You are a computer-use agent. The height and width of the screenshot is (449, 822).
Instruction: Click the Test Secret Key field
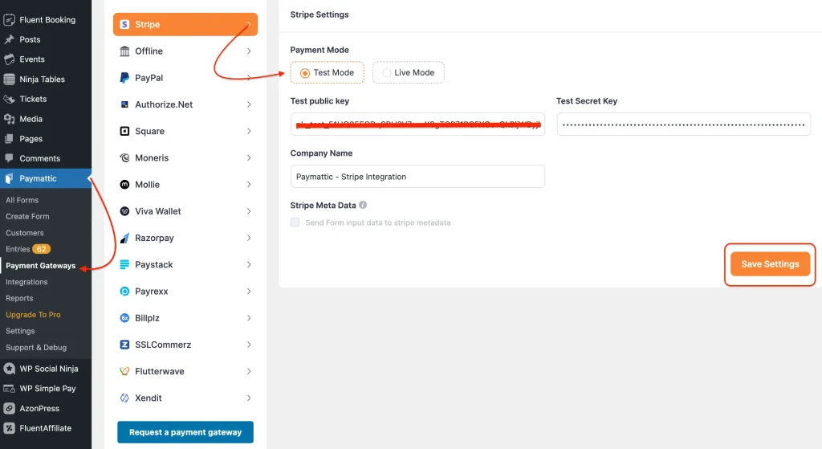[684, 124]
